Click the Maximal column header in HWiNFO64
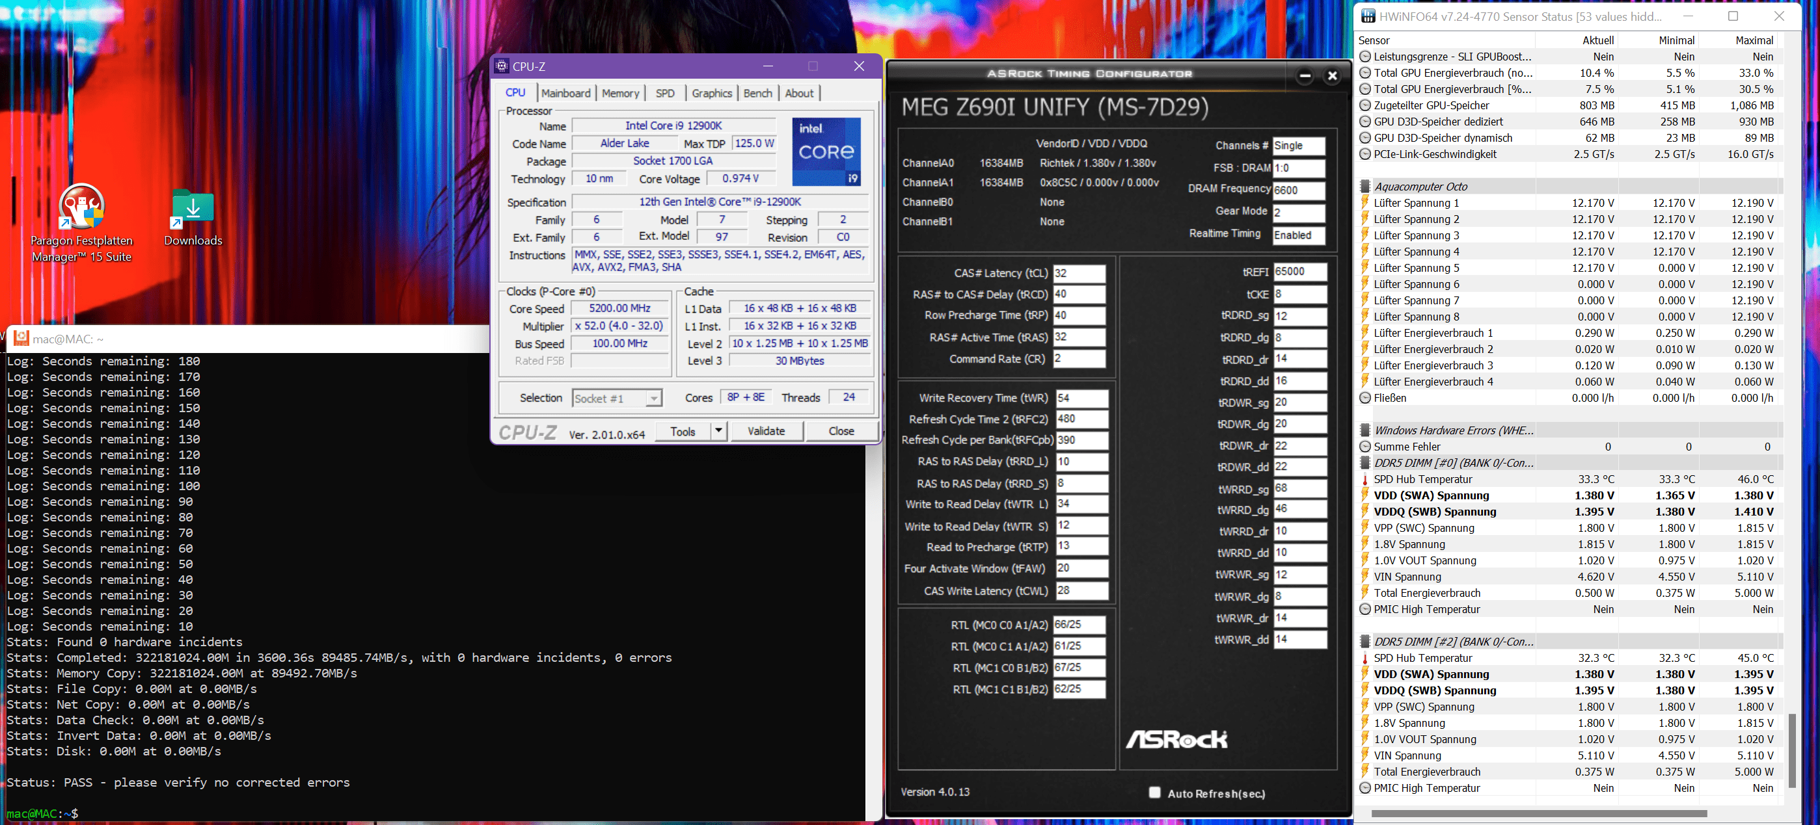Viewport: 1820px width, 825px height. coord(1737,40)
